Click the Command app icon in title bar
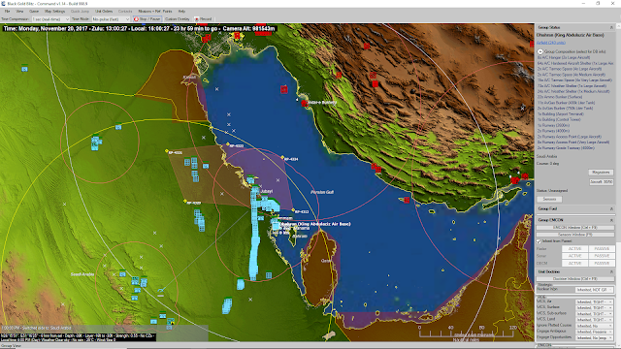 click(x=3, y=4)
